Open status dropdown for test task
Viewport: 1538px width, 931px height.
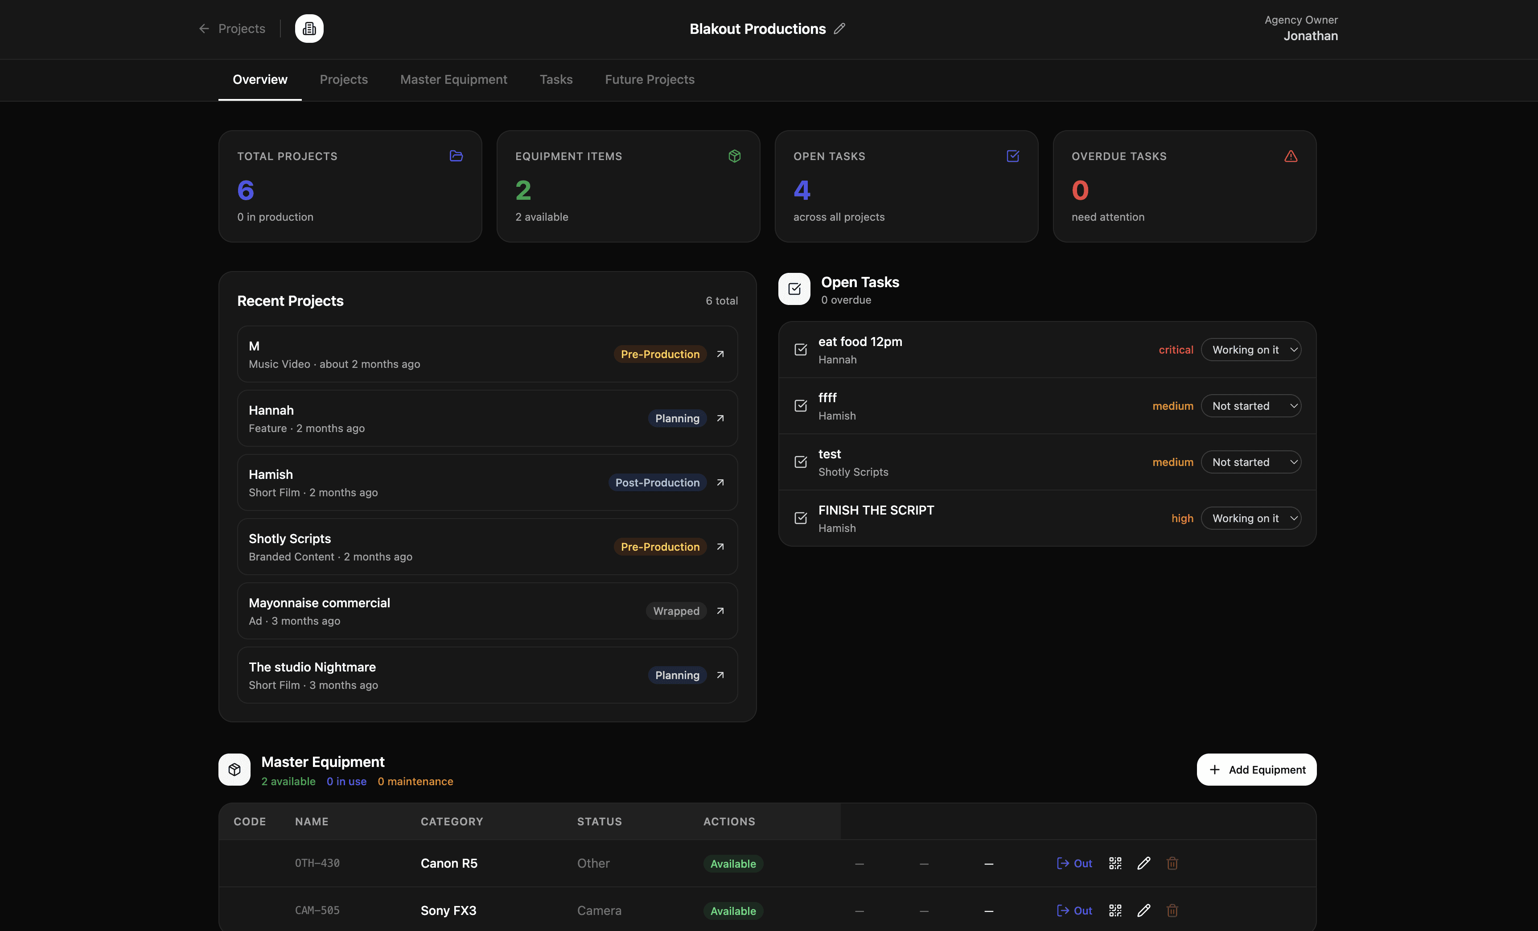click(1251, 462)
